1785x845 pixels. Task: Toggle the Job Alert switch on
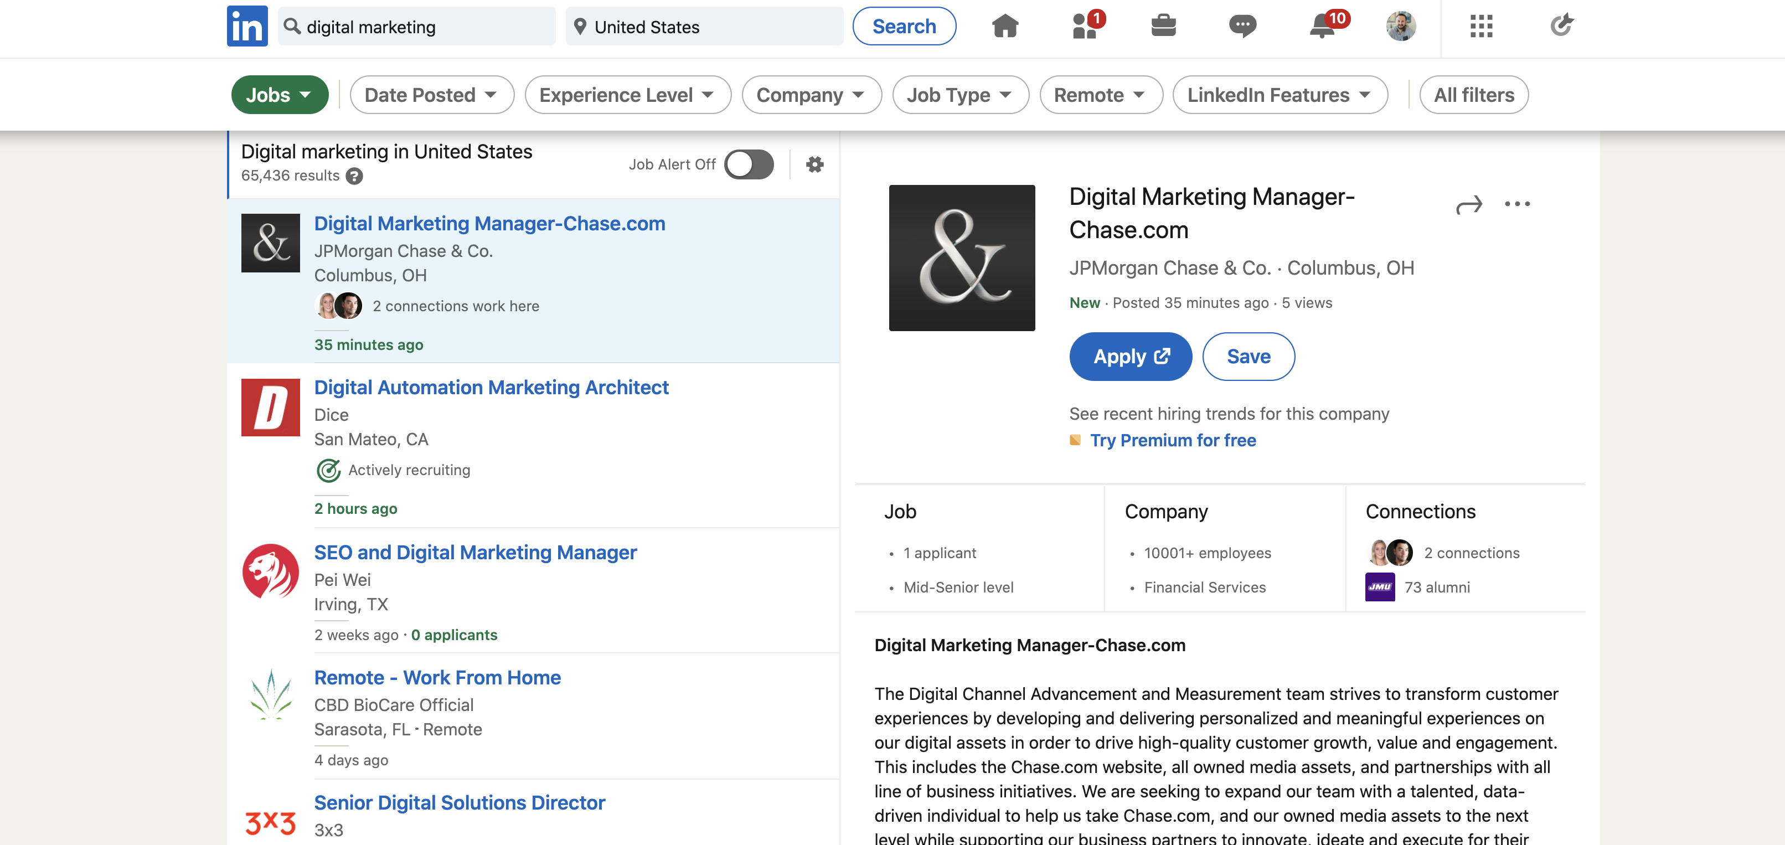pos(749,164)
